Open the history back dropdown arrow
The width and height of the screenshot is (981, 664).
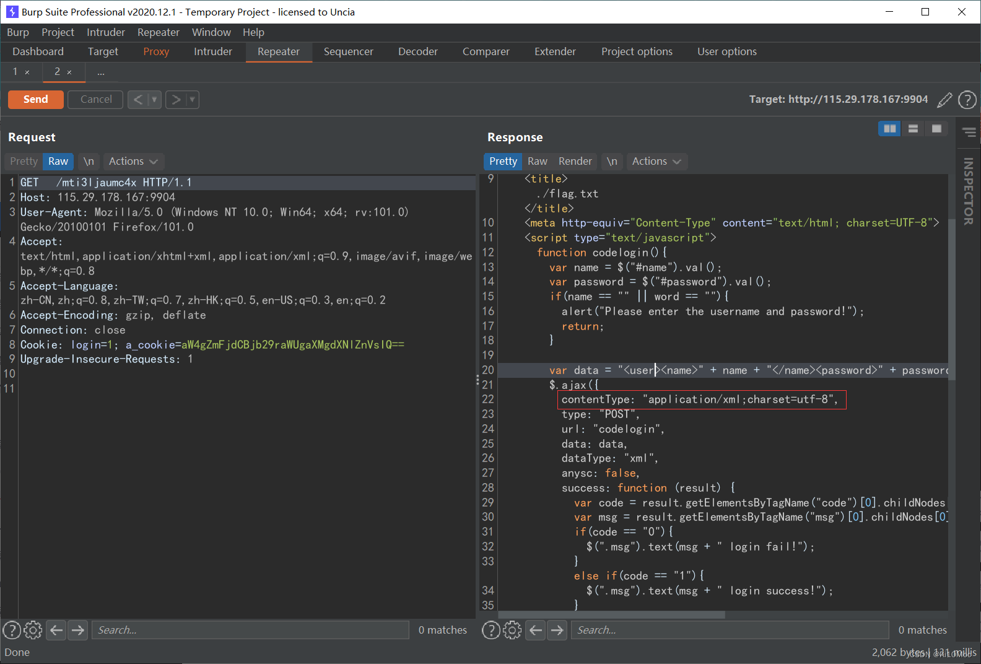click(x=155, y=99)
